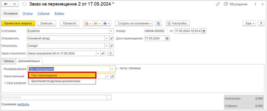Open the Отчеты tab
Screen dimensions: 267x111
pos(27,14)
